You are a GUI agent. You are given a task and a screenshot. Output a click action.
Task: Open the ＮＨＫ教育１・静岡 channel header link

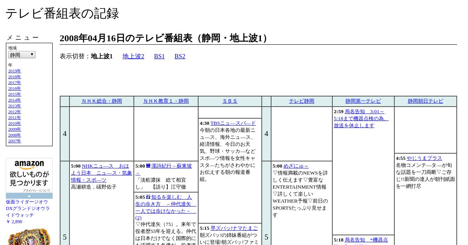coord(166,101)
